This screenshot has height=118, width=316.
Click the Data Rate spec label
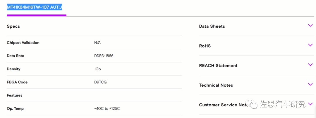click(x=16, y=56)
